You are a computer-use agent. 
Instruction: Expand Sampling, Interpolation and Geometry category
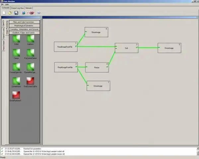tap(24, 29)
